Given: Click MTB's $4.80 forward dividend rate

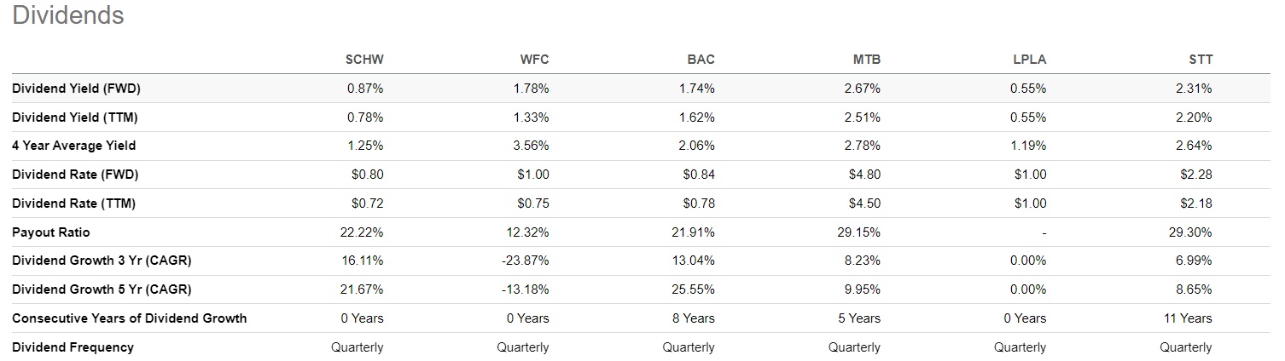Looking at the screenshot, I should [x=863, y=175].
